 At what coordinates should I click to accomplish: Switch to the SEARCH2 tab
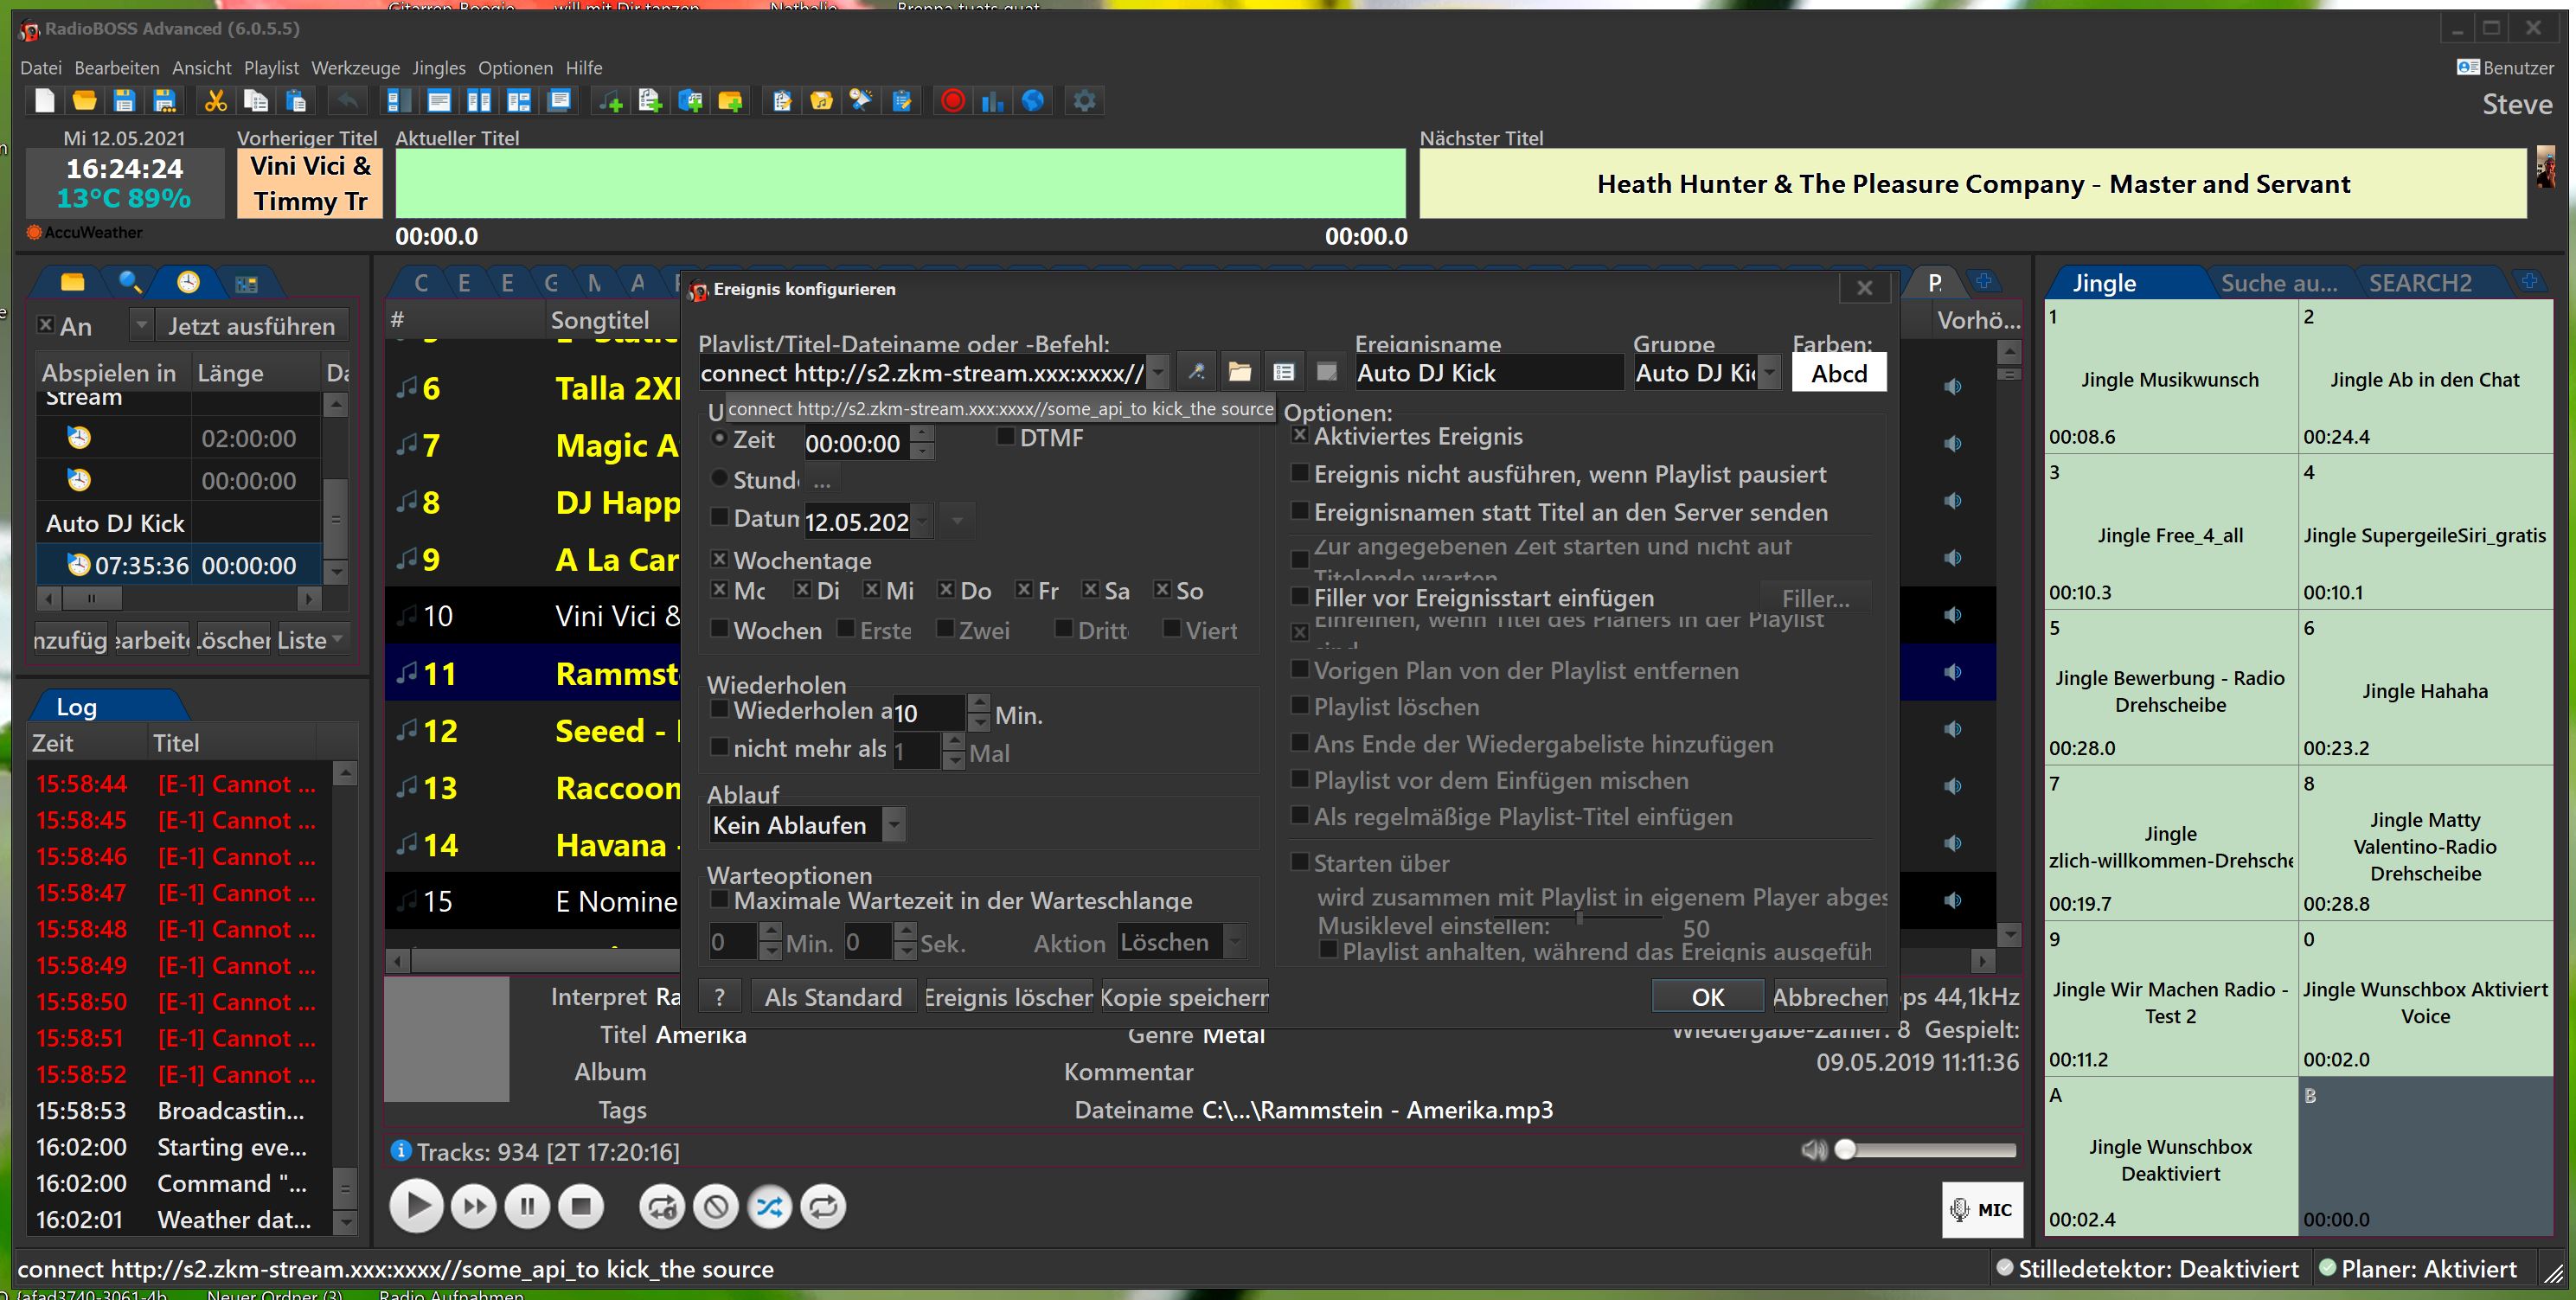(x=2419, y=283)
